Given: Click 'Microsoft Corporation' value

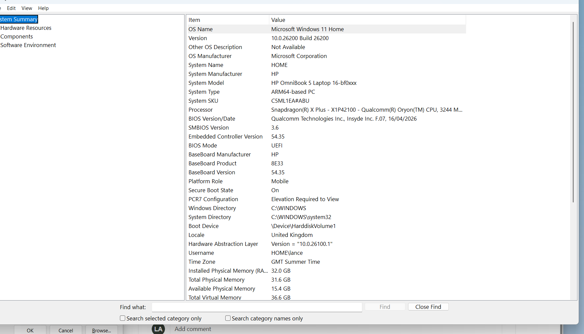Looking at the screenshot, I should (x=299, y=56).
